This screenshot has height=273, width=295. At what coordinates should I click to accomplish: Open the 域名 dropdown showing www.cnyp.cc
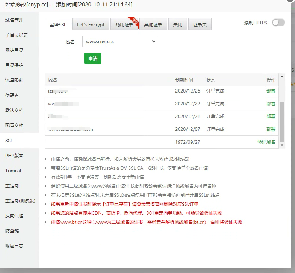120,42
